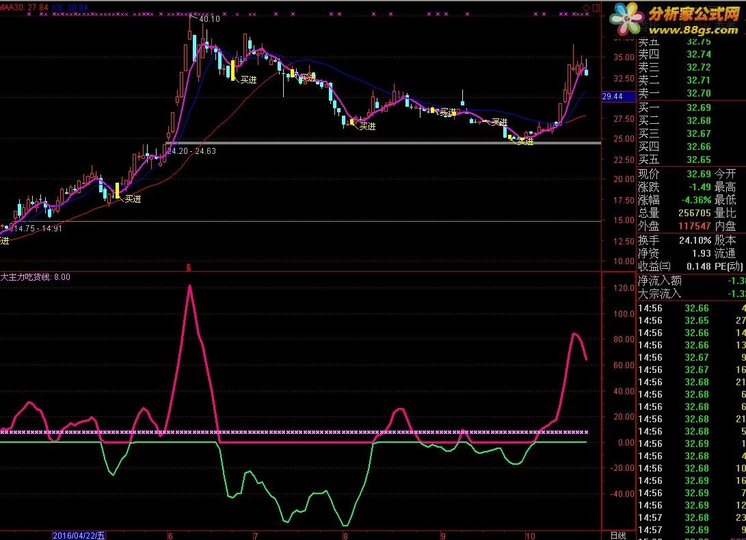The width and height of the screenshot is (746, 540).
Task: Click the split-window icon above the chart
Action: pyautogui.click(x=596, y=8)
